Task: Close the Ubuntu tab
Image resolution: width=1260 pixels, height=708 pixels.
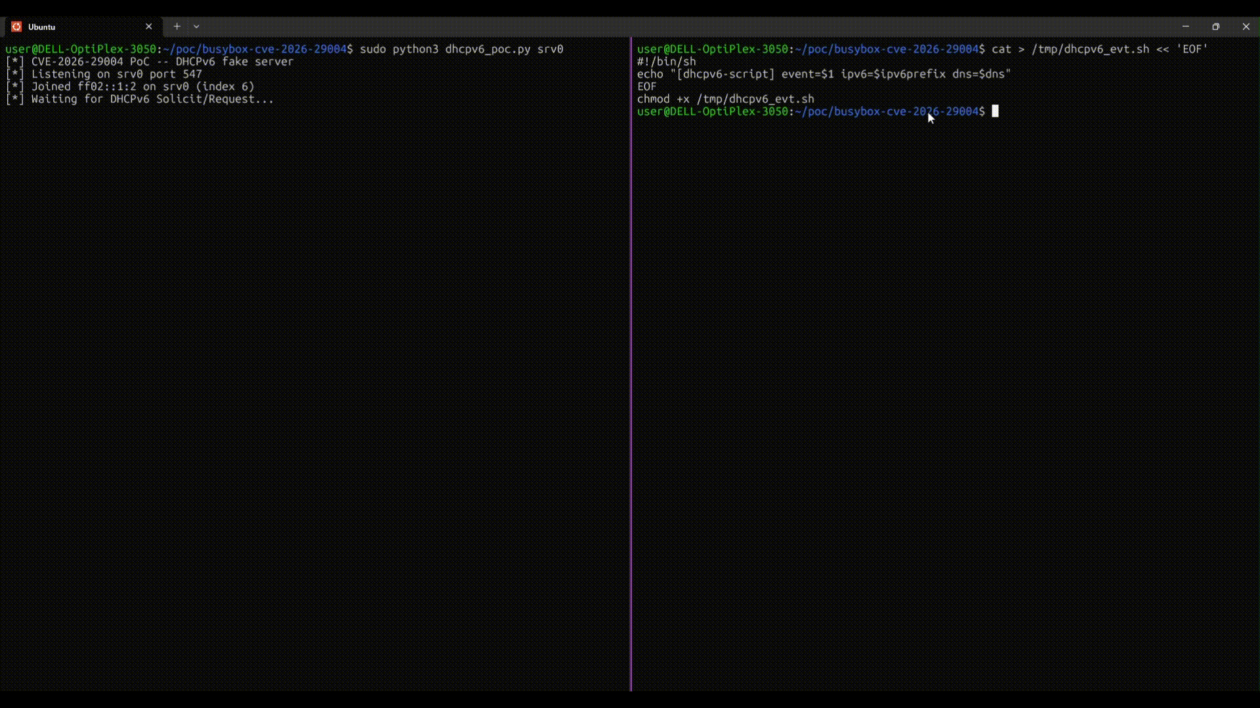Action: [149, 27]
